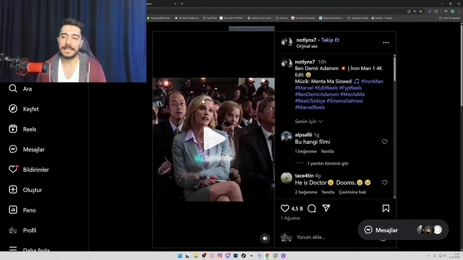Share the post with paper plane icon
The width and height of the screenshot is (463, 260).
(326, 208)
